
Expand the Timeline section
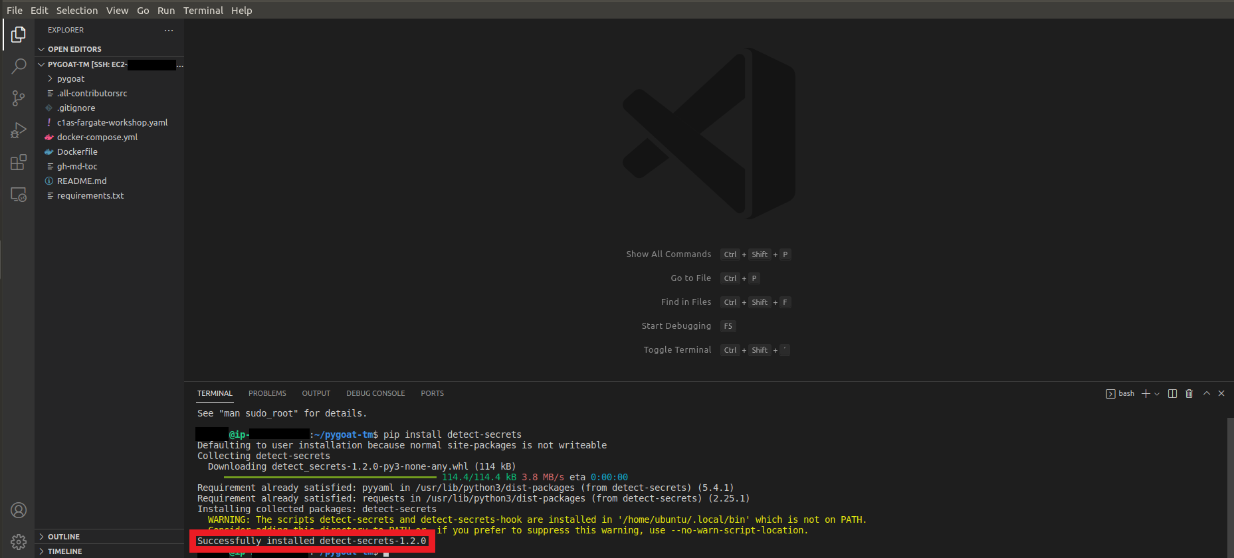pyautogui.click(x=109, y=551)
